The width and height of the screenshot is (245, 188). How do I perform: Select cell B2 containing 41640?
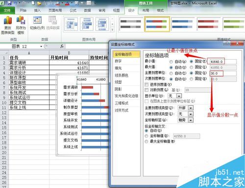[x=69, y=63]
